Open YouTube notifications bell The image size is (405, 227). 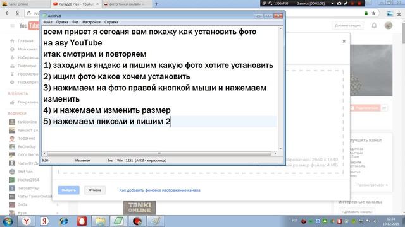374,25
